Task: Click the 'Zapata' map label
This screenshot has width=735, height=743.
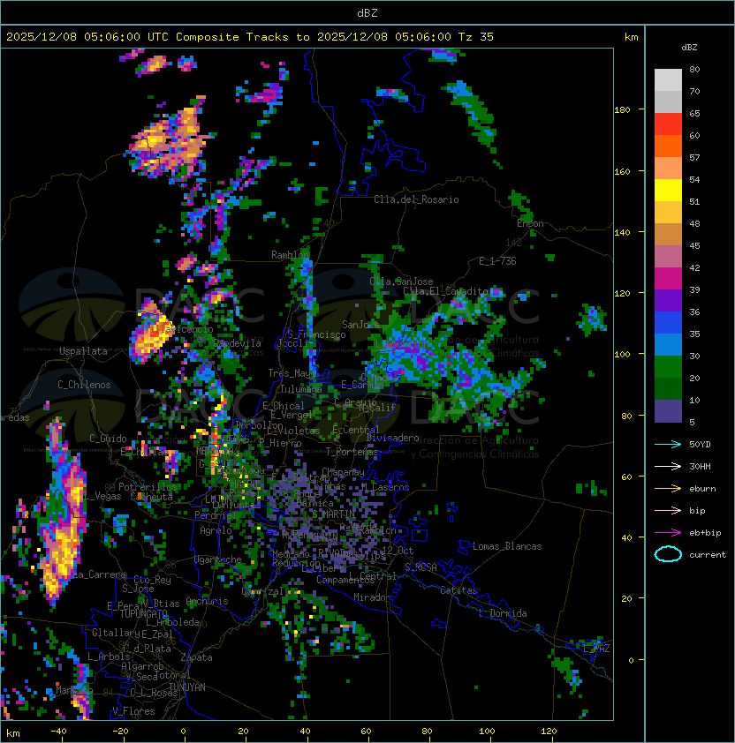Action: point(196,657)
